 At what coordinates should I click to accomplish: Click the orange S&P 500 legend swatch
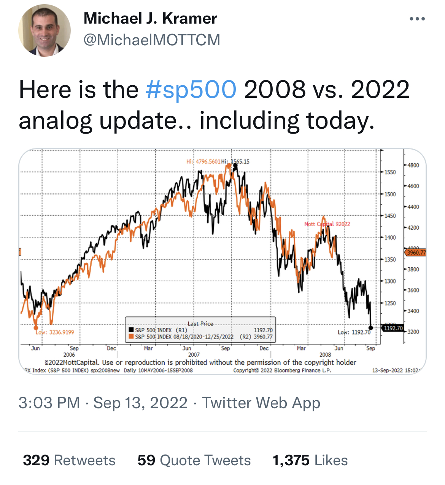coord(131,337)
